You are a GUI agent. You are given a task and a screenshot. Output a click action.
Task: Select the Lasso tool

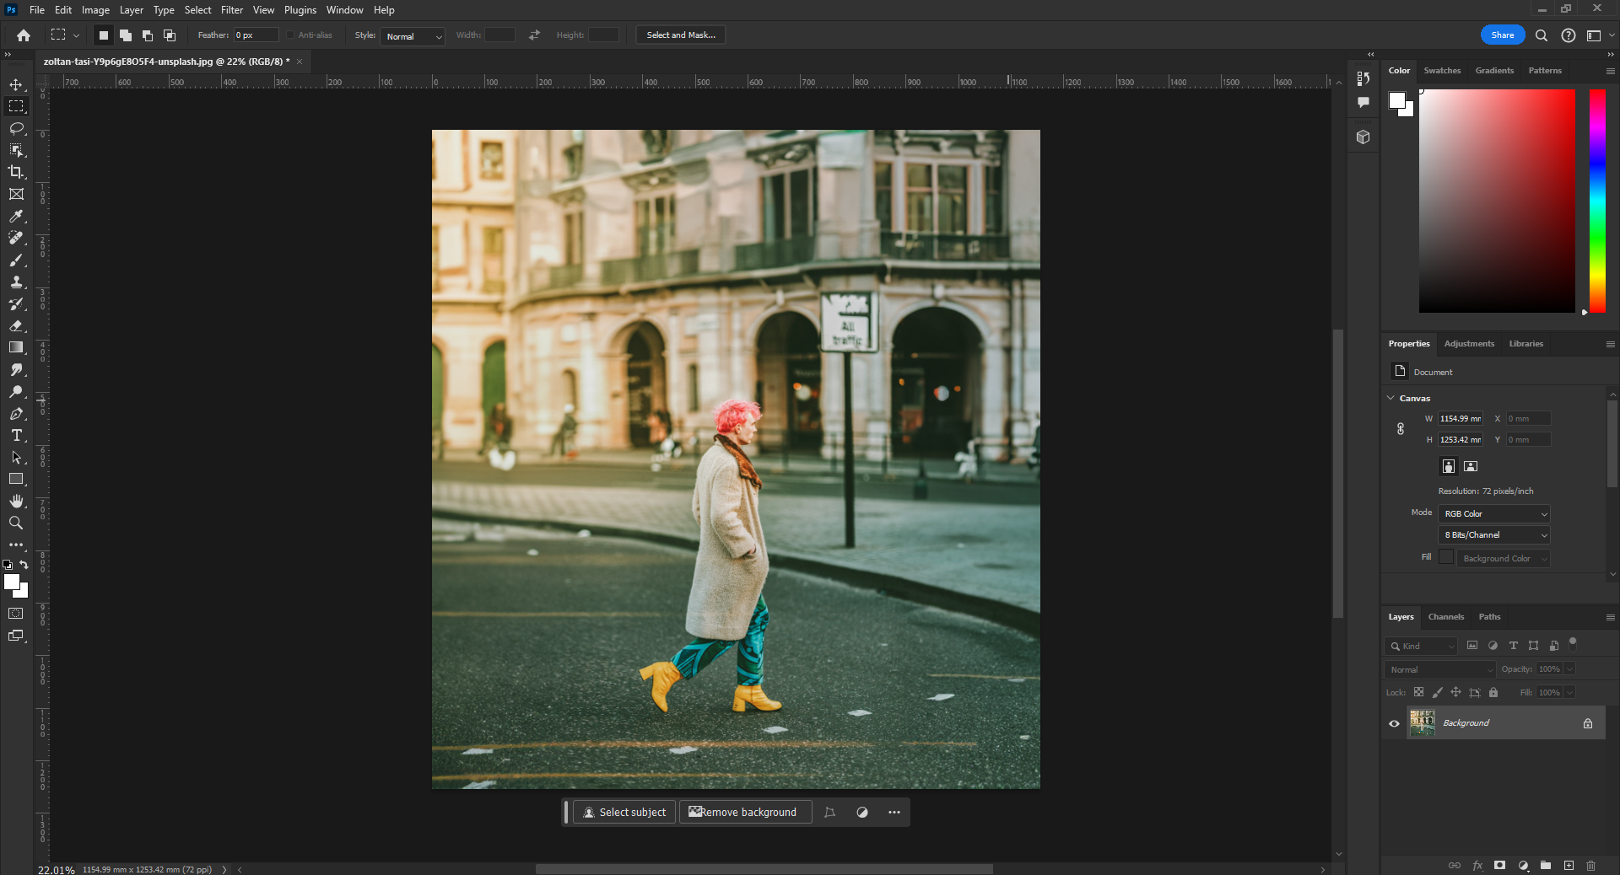tap(16, 128)
